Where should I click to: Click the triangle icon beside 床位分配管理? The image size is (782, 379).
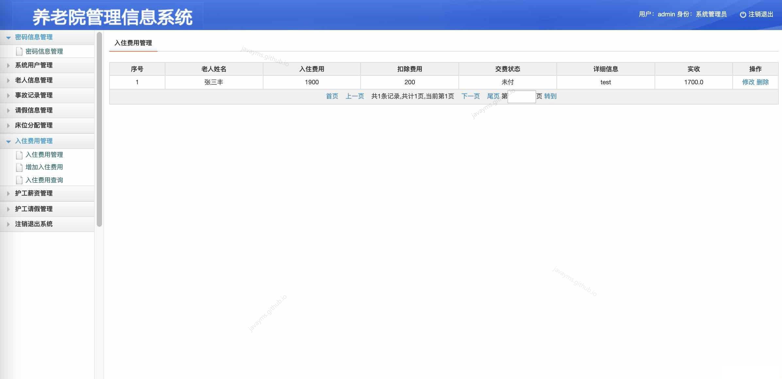(8, 125)
